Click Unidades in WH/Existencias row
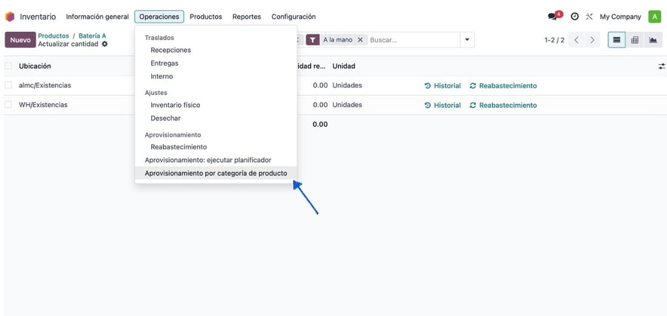Viewport: 667px width, 316px height. 347,105
